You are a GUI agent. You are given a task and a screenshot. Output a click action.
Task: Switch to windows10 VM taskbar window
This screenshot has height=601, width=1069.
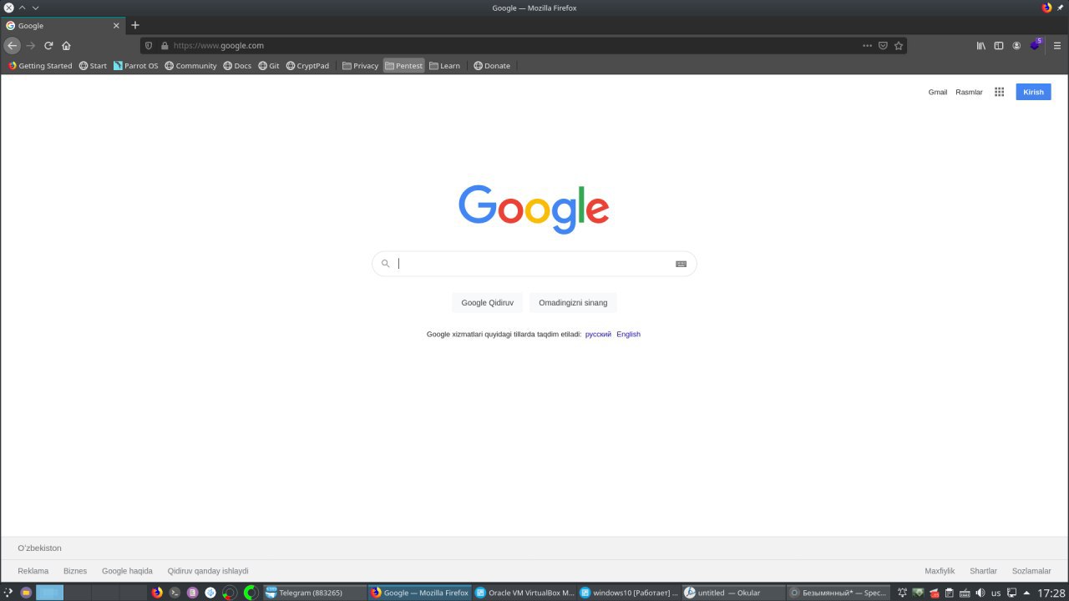[x=629, y=593]
